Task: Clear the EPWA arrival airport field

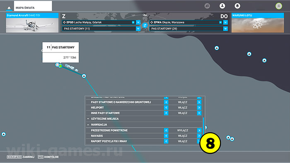Action: pyautogui.click(x=220, y=22)
